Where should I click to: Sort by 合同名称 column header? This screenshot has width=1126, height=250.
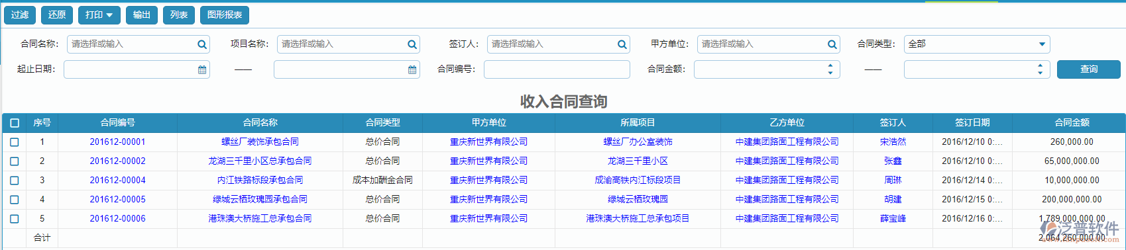[260, 123]
